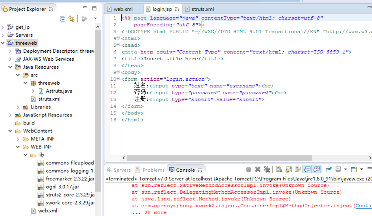This screenshot has height=216, width=372.
Task: Select struts.xml under src
Action: [x=49, y=99]
